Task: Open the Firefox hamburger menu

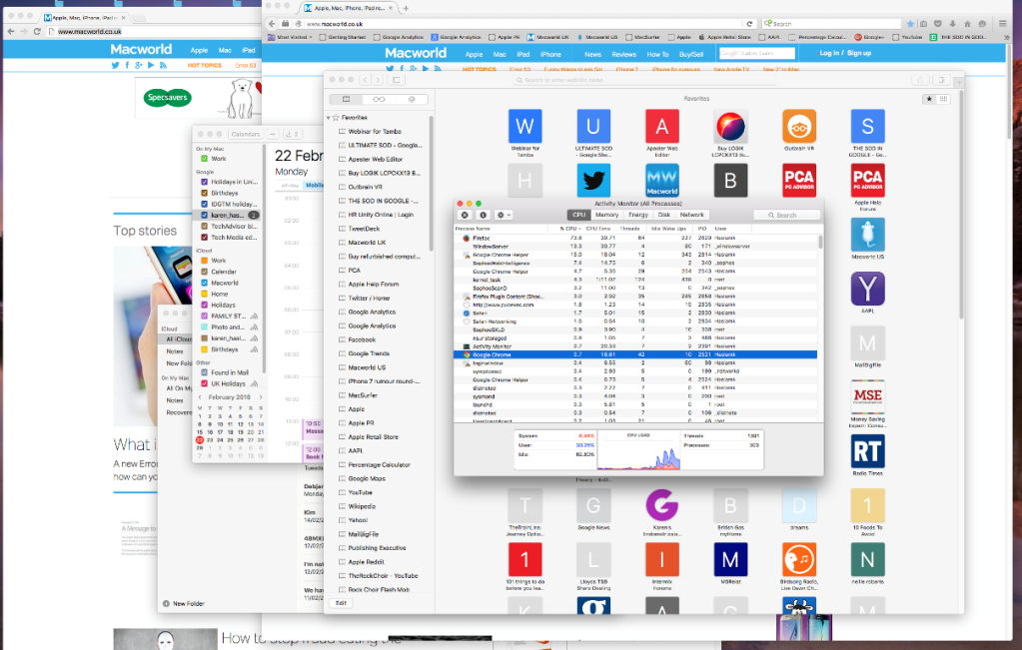Action: pos(1002,23)
